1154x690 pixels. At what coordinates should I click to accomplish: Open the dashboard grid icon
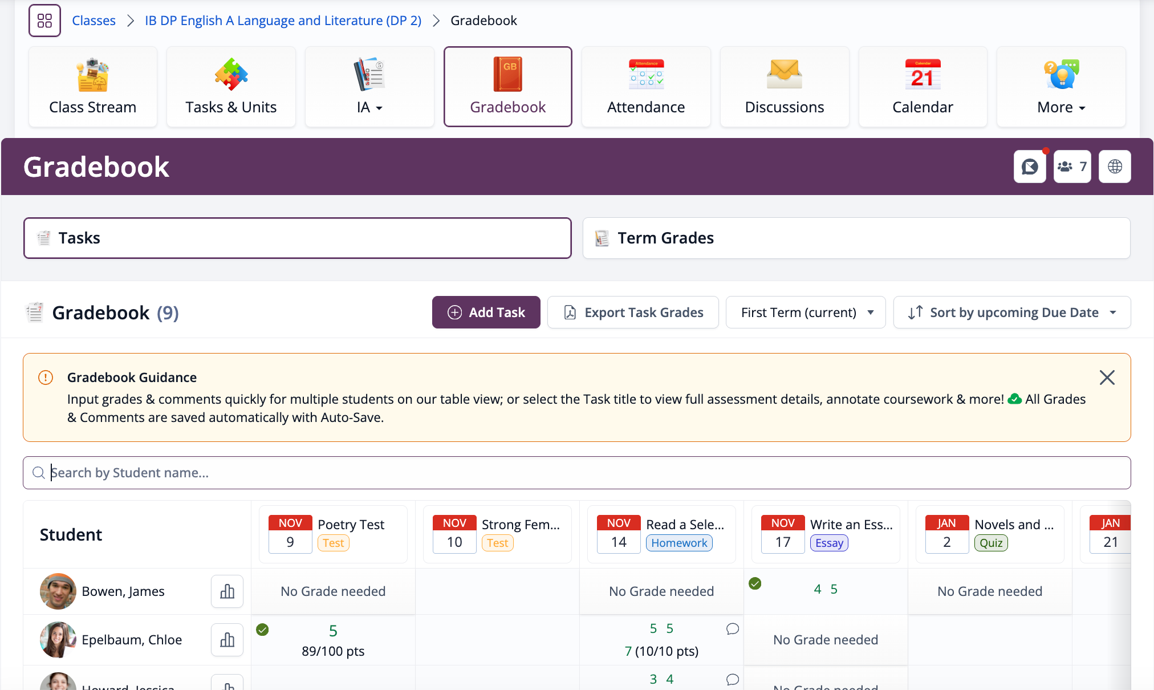tap(44, 21)
